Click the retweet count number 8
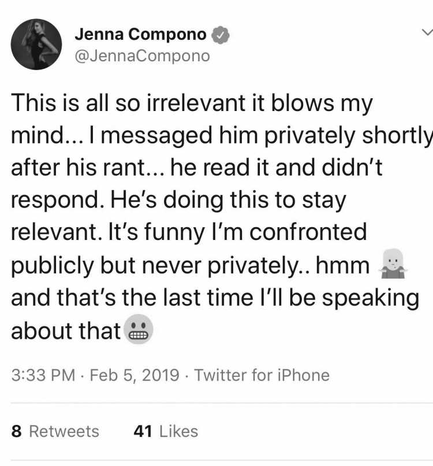The height and width of the screenshot is (466, 433). pyautogui.click(x=17, y=431)
